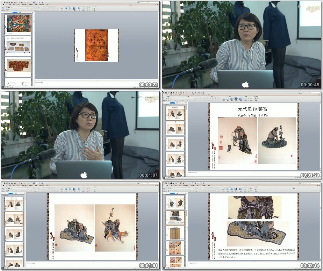Screen dimensions: 323x271
Task: Open SmartArt ribbon tab in 00:01:29 frame
Action: 186,95
